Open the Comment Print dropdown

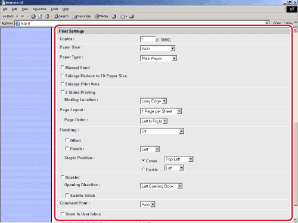[148, 205]
